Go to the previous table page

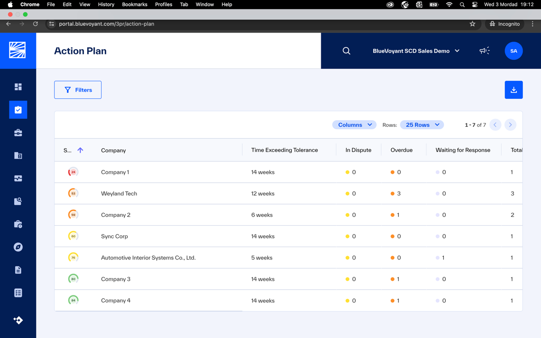click(x=495, y=125)
